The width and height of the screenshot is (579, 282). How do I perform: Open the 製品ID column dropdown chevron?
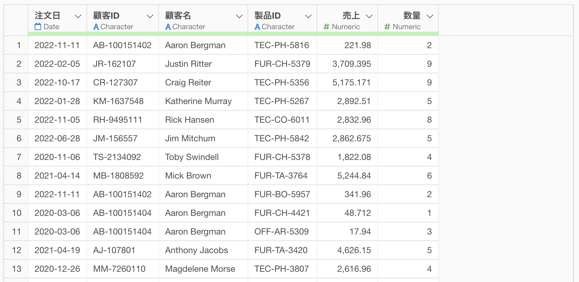click(308, 16)
